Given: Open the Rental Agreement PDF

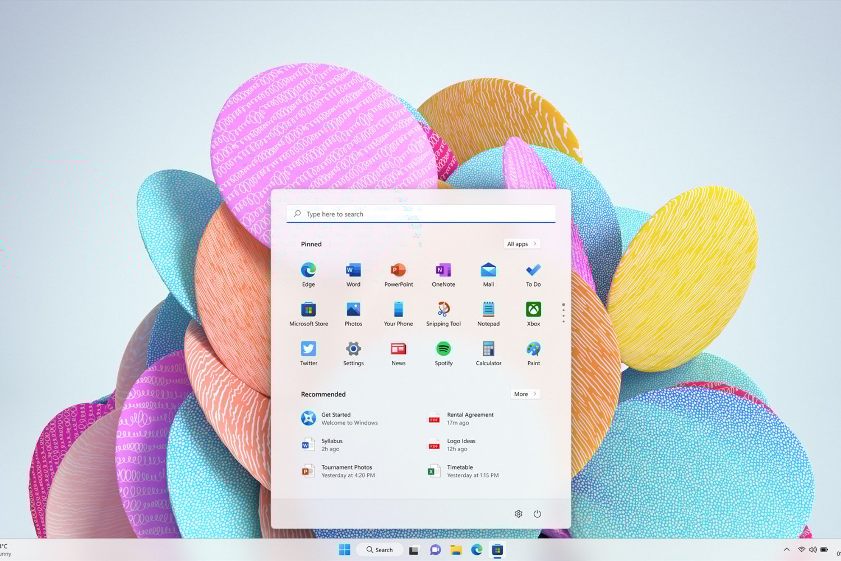Looking at the screenshot, I should 462,419.
